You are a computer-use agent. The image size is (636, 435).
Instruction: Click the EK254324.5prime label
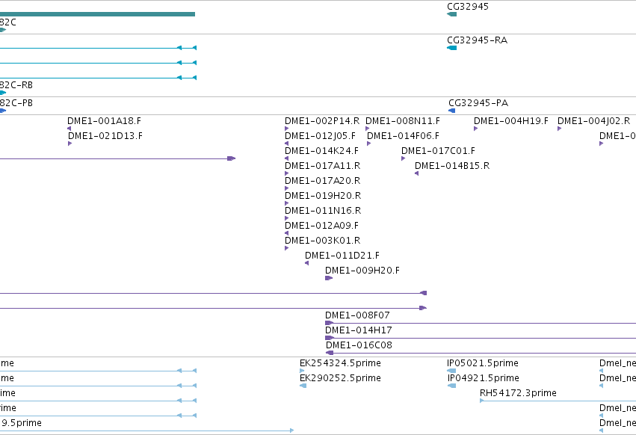coord(340,362)
